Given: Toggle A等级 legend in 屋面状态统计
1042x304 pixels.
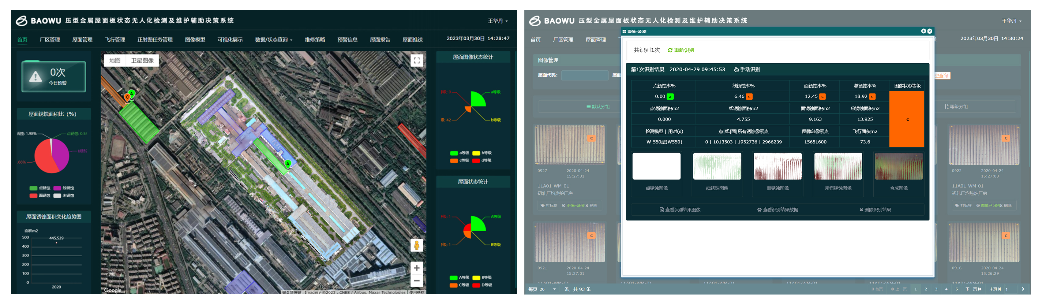Looking at the screenshot, I should click(x=459, y=278).
